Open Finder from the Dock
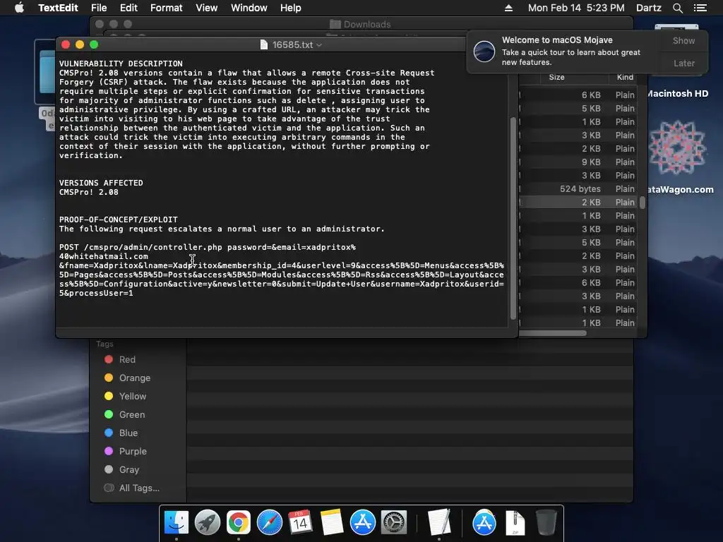Image resolution: width=723 pixels, height=542 pixels. (177, 523)
